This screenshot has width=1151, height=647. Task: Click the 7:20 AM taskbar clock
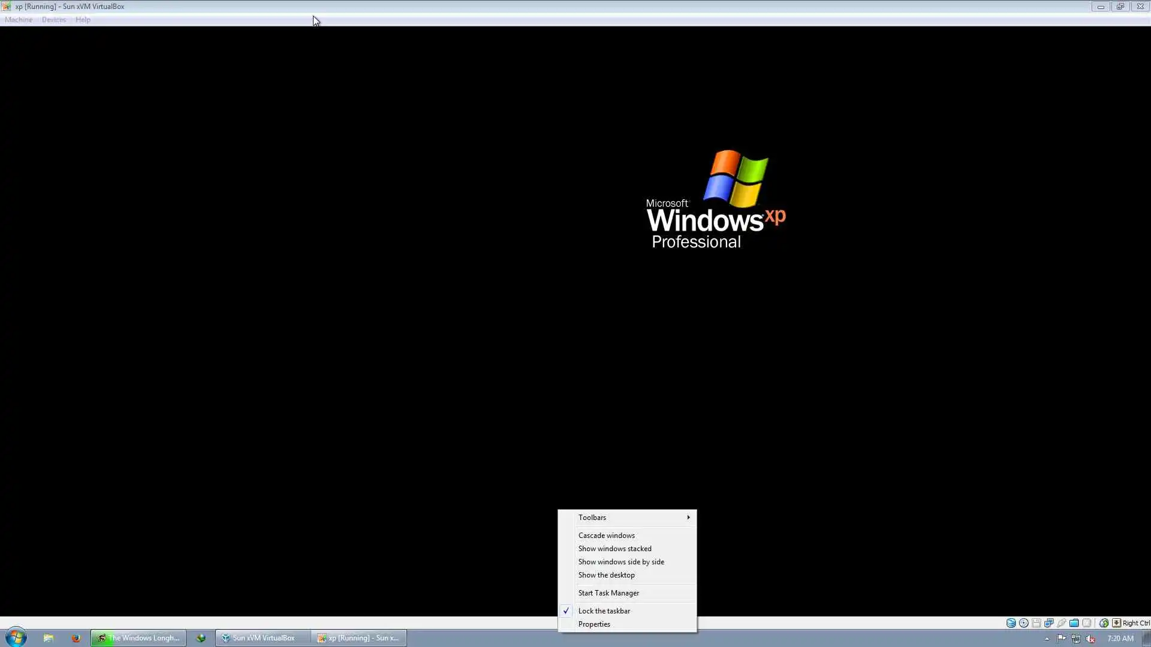[x=1120, y=639]
